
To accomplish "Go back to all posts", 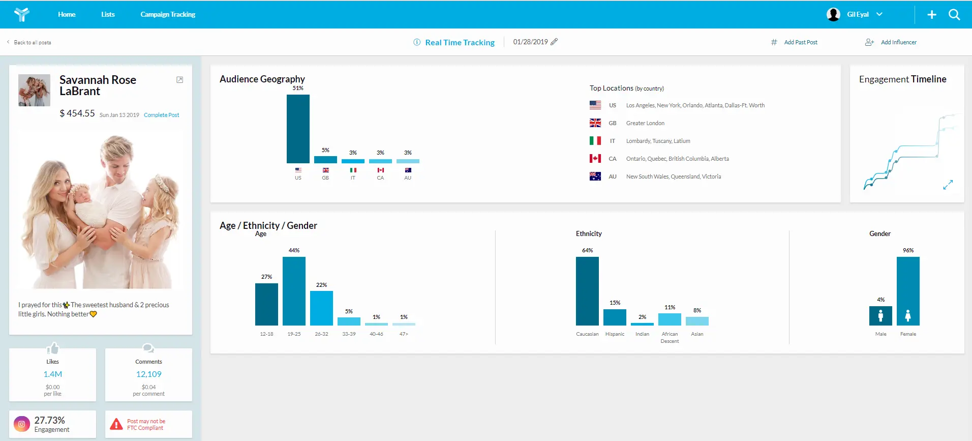I will (29, 42).
